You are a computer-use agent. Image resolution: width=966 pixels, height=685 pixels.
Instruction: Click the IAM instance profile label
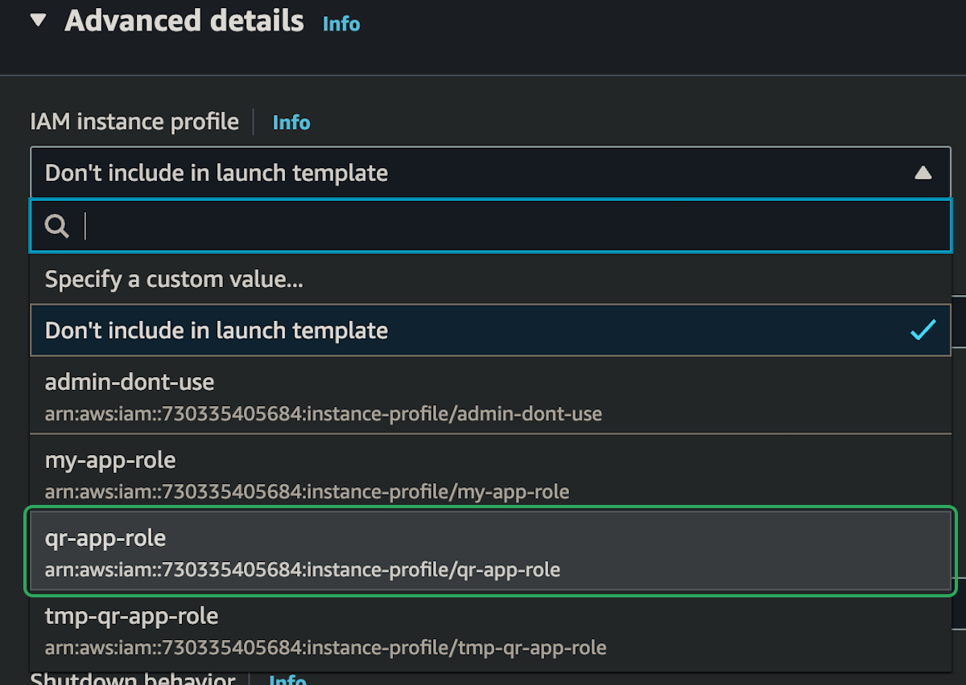pyautogui.click(x=134, y=121)
